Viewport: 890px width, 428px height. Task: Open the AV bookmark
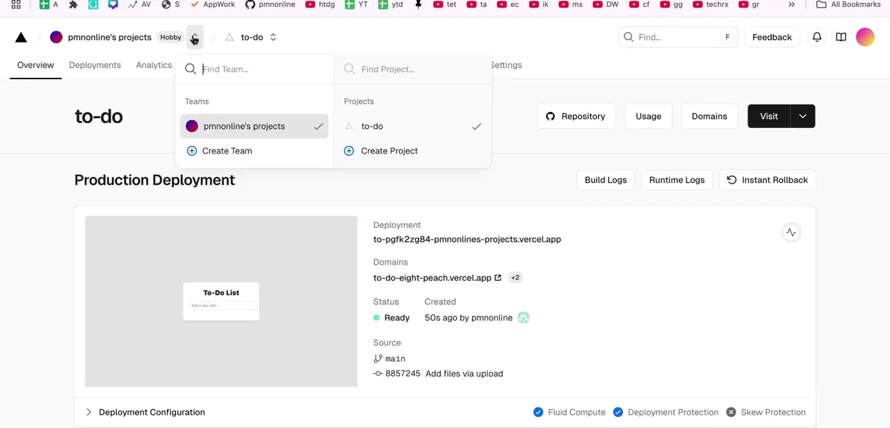(139, 4)
